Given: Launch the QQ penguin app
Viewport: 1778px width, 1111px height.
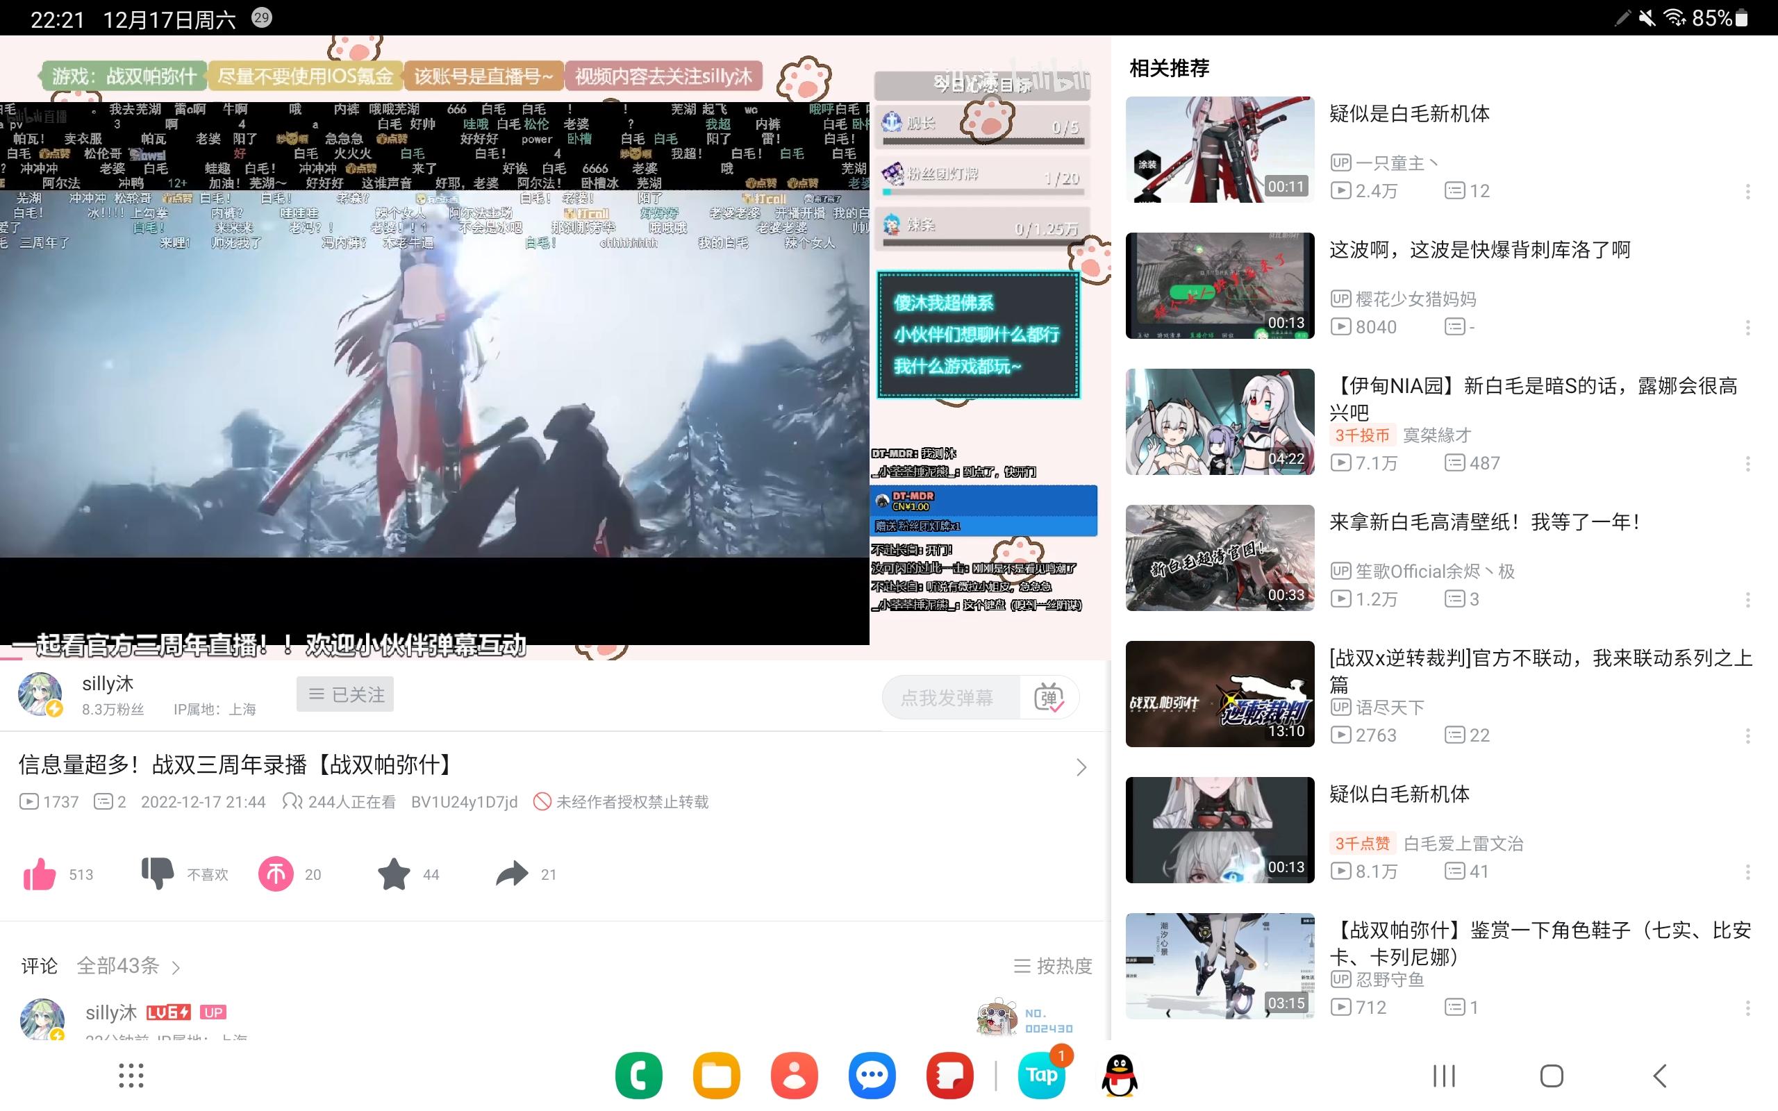Looking at the screenshot, I should 1120,1076.
